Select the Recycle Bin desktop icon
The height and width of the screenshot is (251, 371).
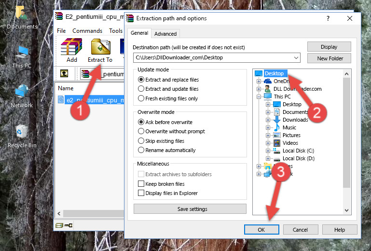[22, 137]
